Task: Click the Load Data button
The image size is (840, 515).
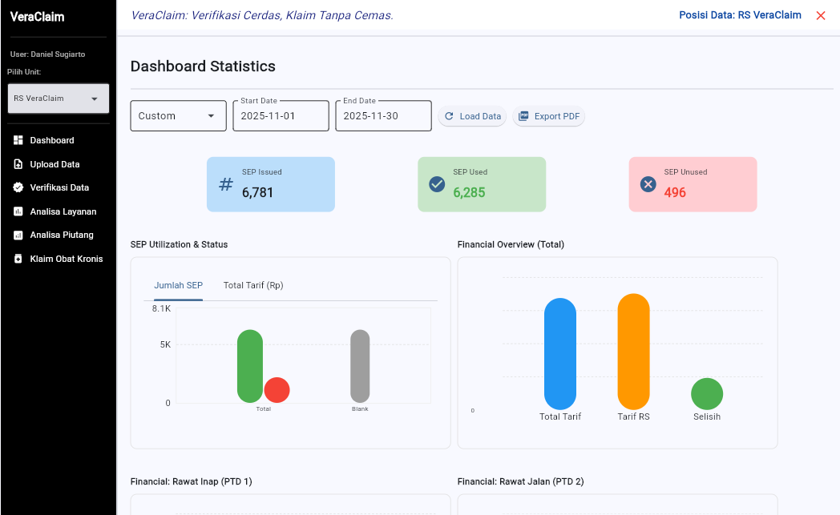Action: click(x=472, y=115)
